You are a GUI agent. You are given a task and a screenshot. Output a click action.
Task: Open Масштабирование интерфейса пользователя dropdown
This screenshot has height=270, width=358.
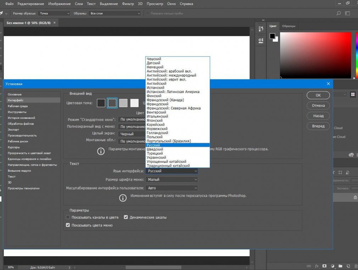[172, 188]
